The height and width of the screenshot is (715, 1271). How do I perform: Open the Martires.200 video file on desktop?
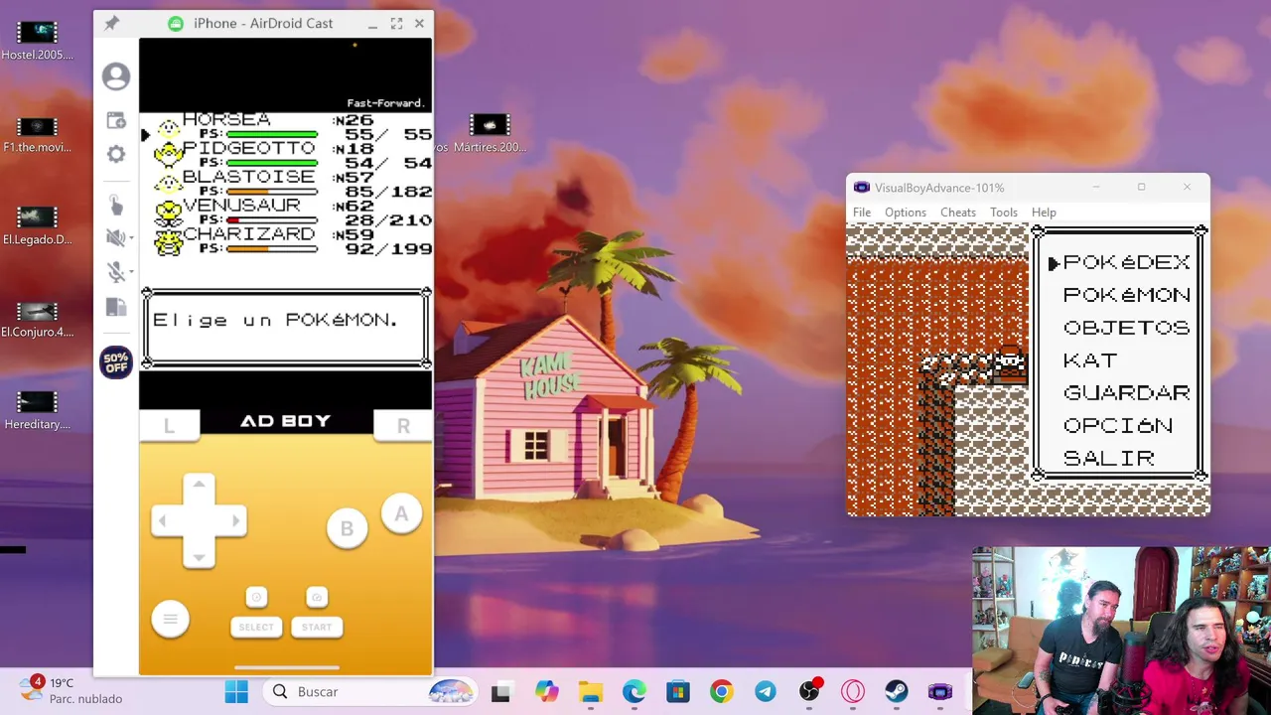tap(490, 133)
